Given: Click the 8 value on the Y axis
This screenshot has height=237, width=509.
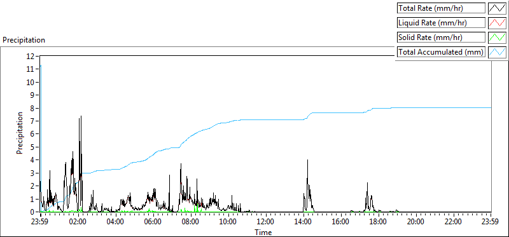Looking at the screenshot, I should point(33,108).
